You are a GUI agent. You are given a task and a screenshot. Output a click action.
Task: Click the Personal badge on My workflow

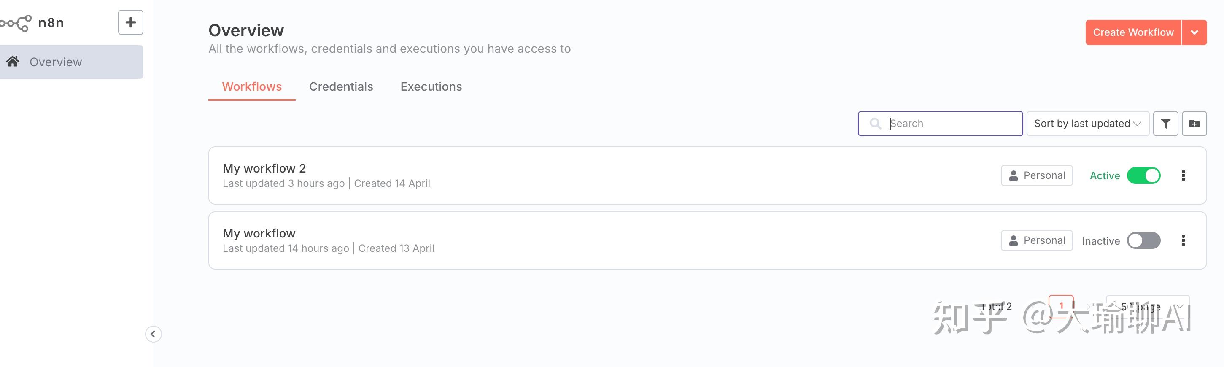(x=1036, y=240)
